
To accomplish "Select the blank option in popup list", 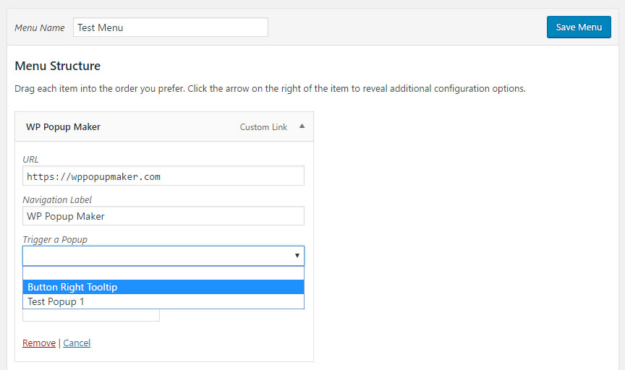I will click(163, 273).
